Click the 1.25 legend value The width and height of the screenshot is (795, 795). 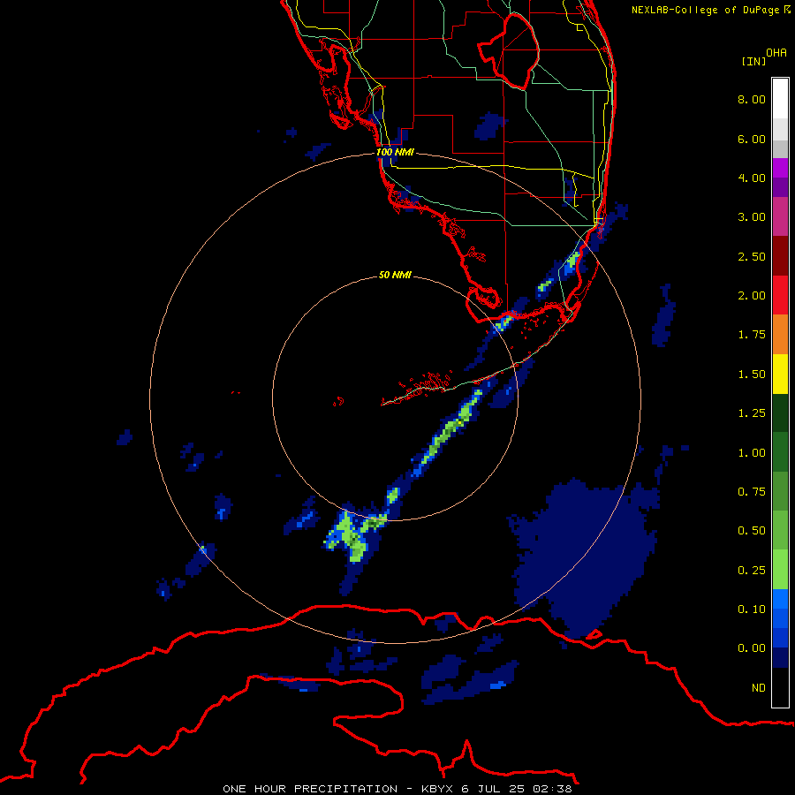point(752,413)
